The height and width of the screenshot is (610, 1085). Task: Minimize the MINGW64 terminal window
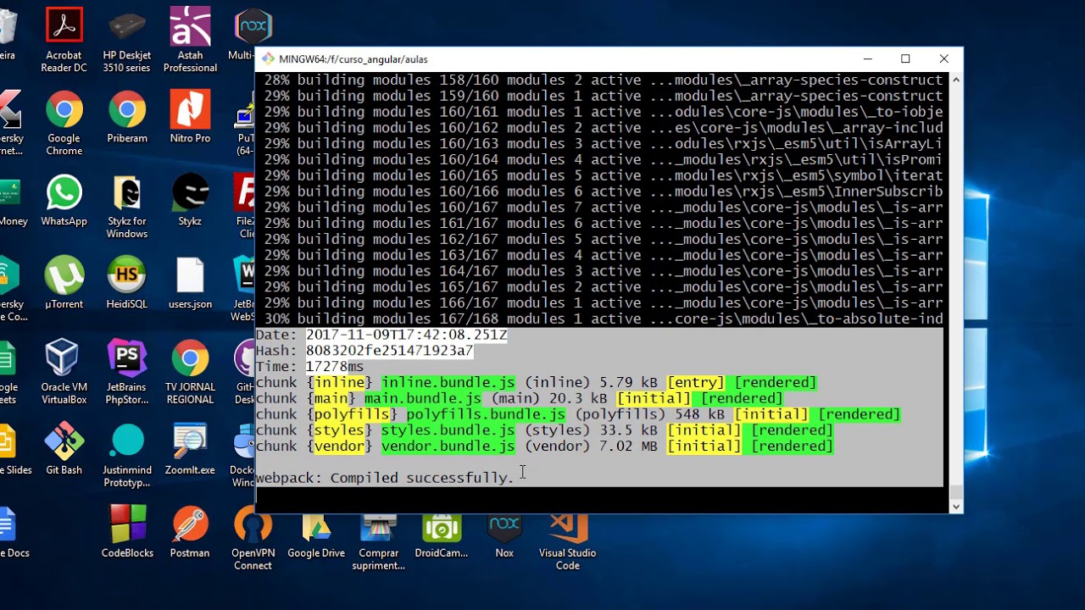pos(867,58)
